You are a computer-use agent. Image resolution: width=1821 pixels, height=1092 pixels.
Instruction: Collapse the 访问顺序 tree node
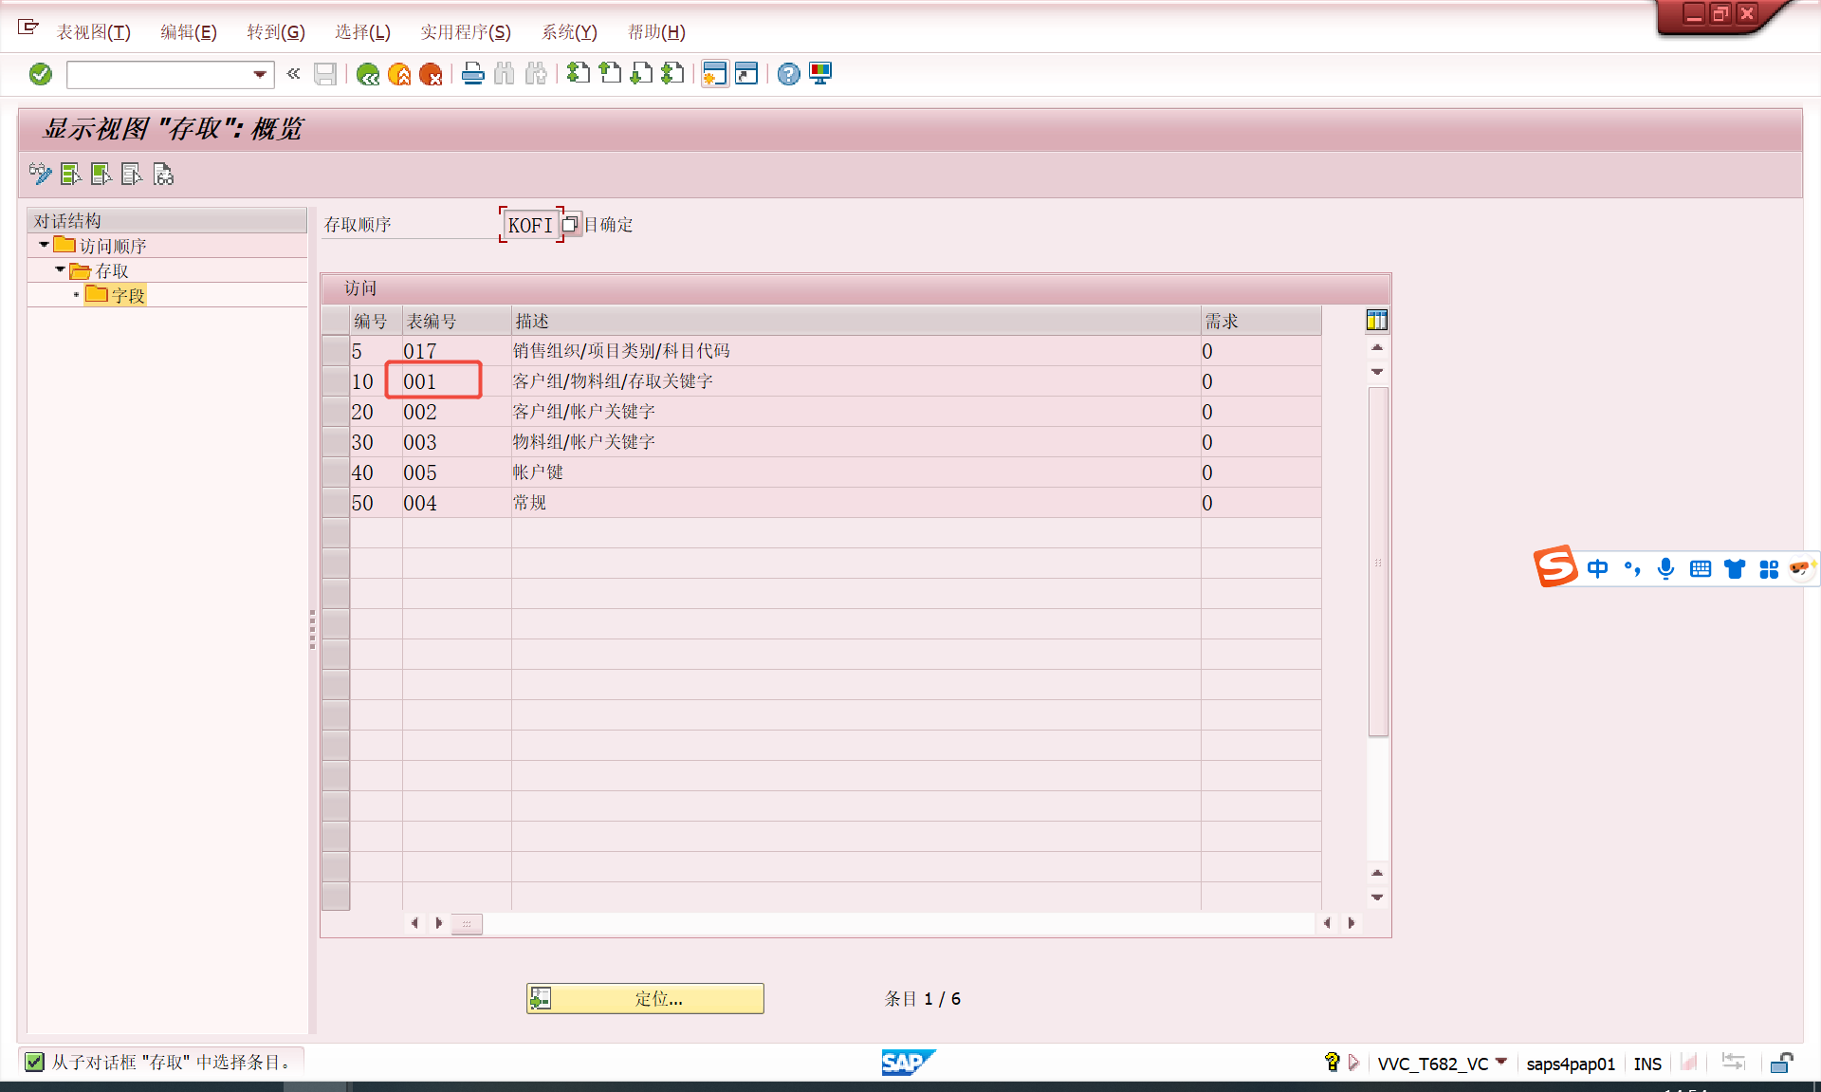[44, 246]
